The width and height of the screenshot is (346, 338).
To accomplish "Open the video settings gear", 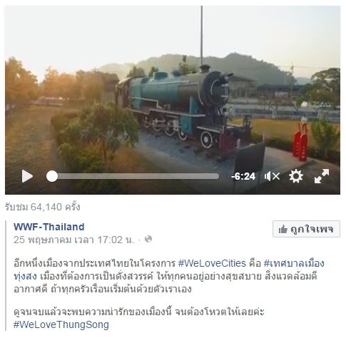I will click(x=296, y=176).
